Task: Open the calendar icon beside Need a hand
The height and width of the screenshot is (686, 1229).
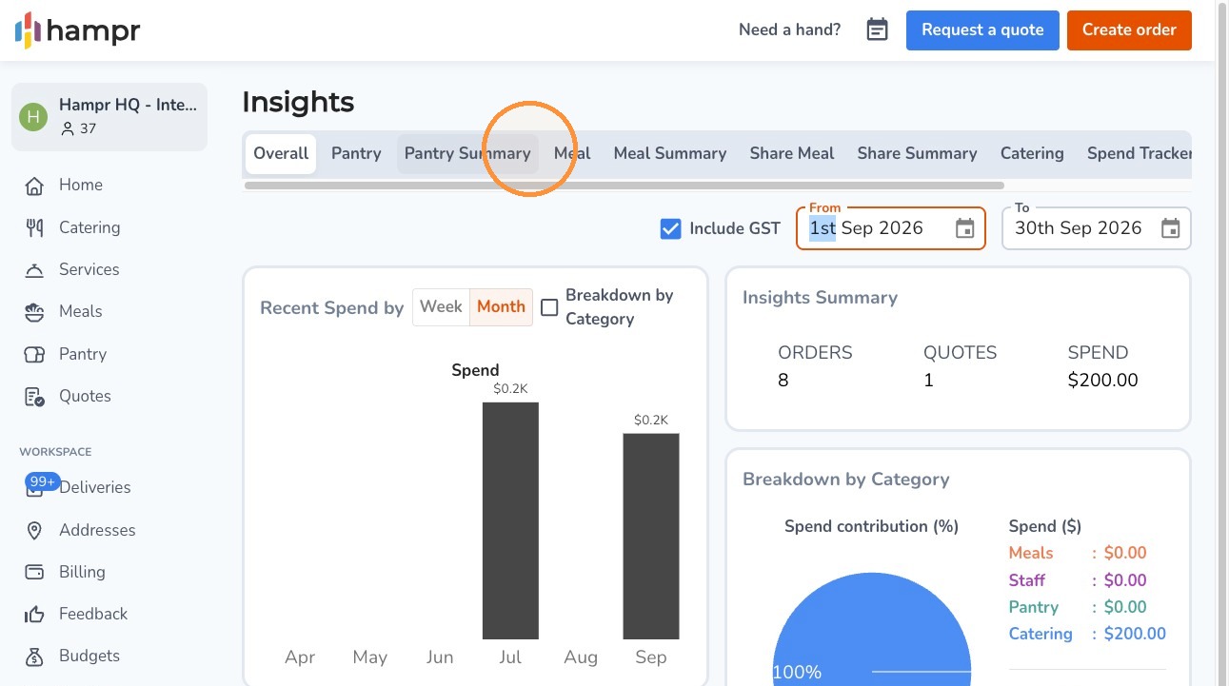Action: pos(877,29)
